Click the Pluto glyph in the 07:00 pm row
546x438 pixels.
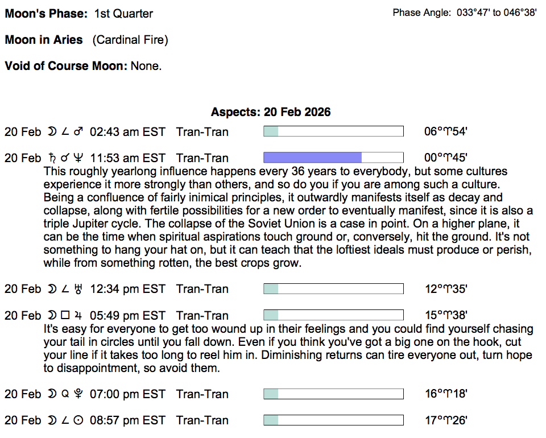click(79, 394)
